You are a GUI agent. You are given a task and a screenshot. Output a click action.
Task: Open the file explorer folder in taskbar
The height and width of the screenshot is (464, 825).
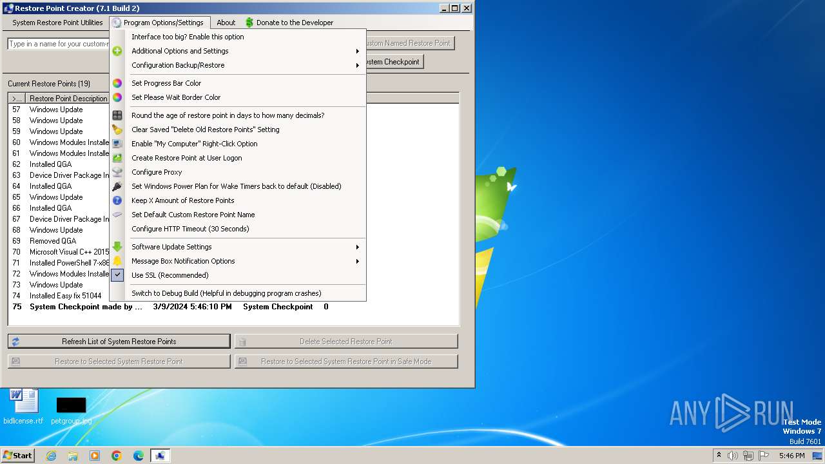point(73,456)
